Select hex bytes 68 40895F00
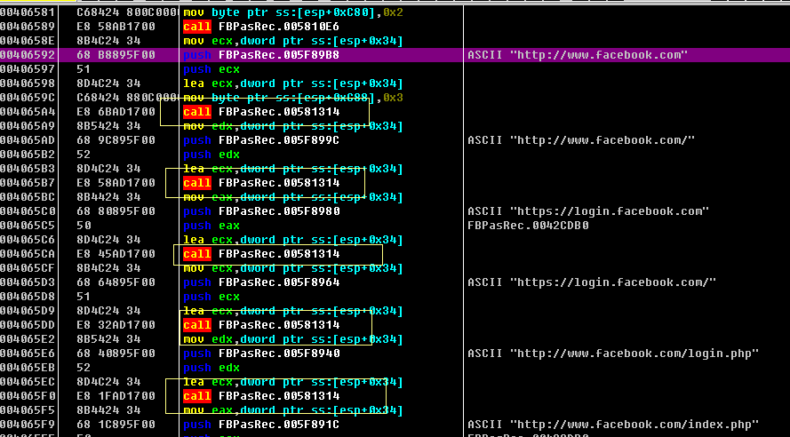 click(x=116, y=353)
